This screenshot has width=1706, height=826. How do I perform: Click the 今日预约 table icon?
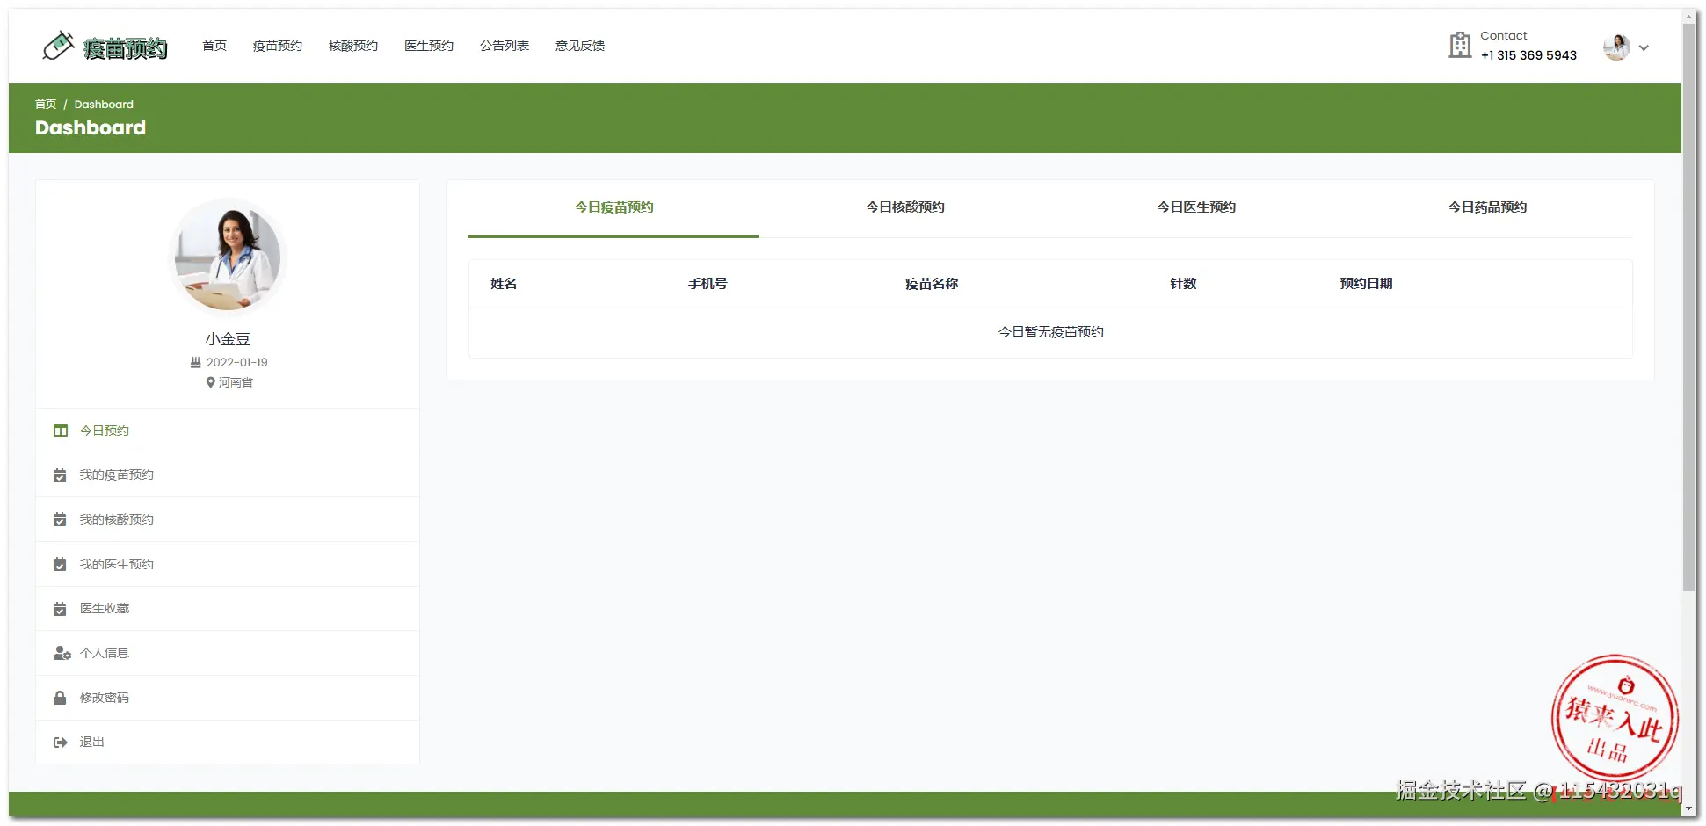(61, 431)
